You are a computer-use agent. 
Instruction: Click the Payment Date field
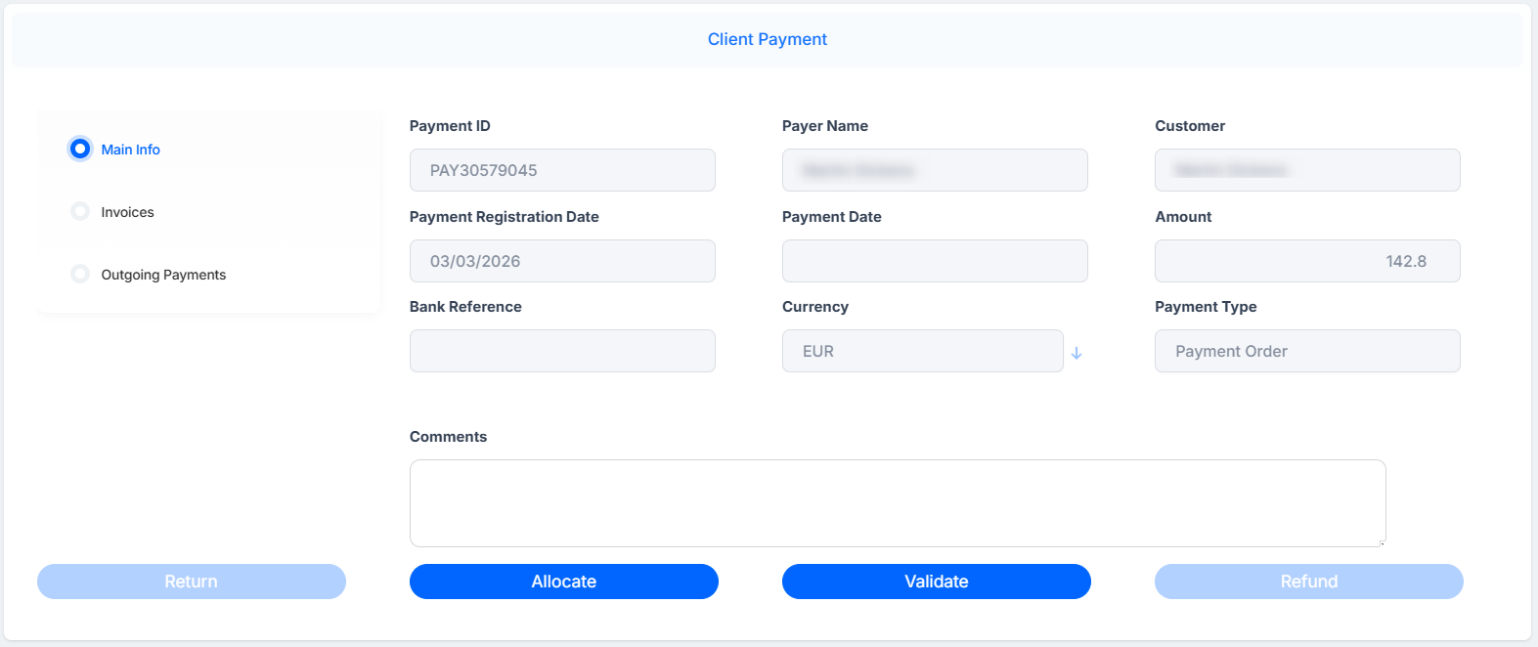(935, 261)
